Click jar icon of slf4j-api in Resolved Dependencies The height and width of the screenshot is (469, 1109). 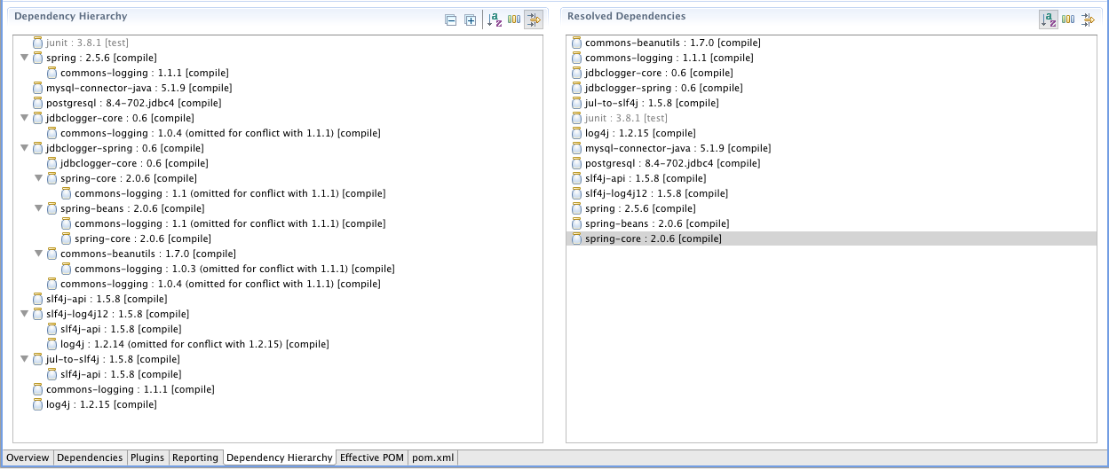pyautogui.click(x=576, y=178)
